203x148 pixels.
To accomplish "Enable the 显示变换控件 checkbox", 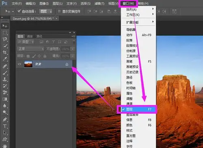I will coord(59,11).
